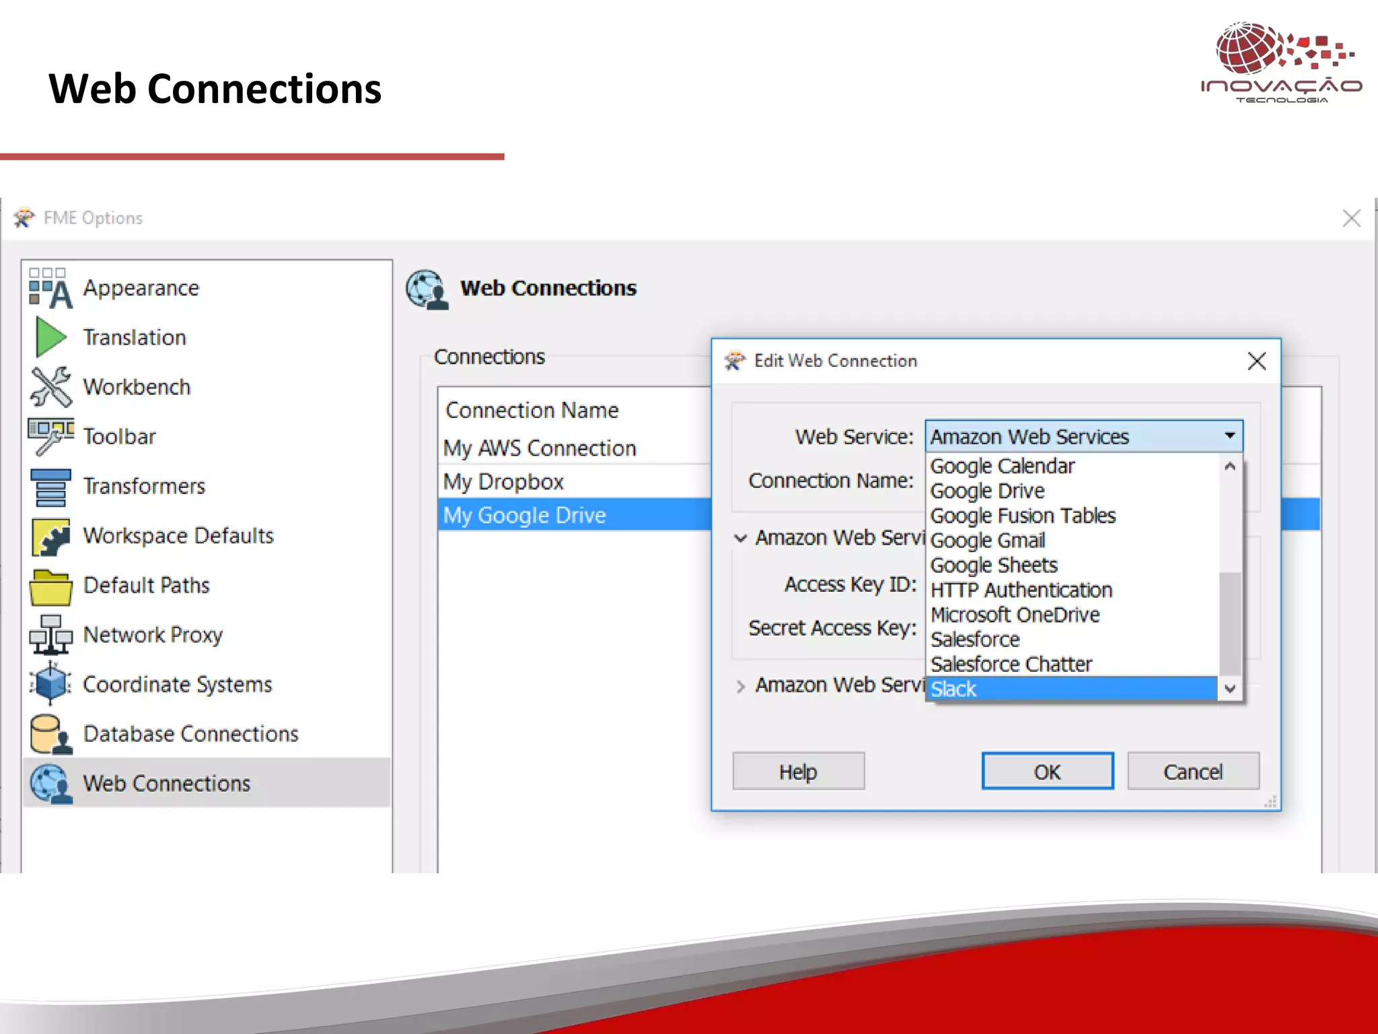Choose HTTP Authentication service

1073,590
